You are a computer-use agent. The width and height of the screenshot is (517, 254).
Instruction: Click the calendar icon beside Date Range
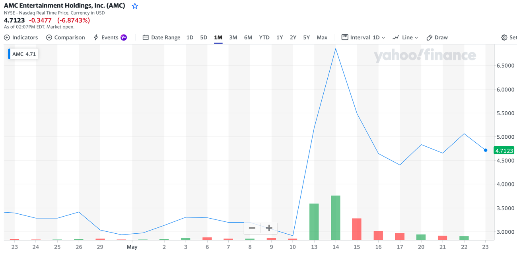click(146, 37)
